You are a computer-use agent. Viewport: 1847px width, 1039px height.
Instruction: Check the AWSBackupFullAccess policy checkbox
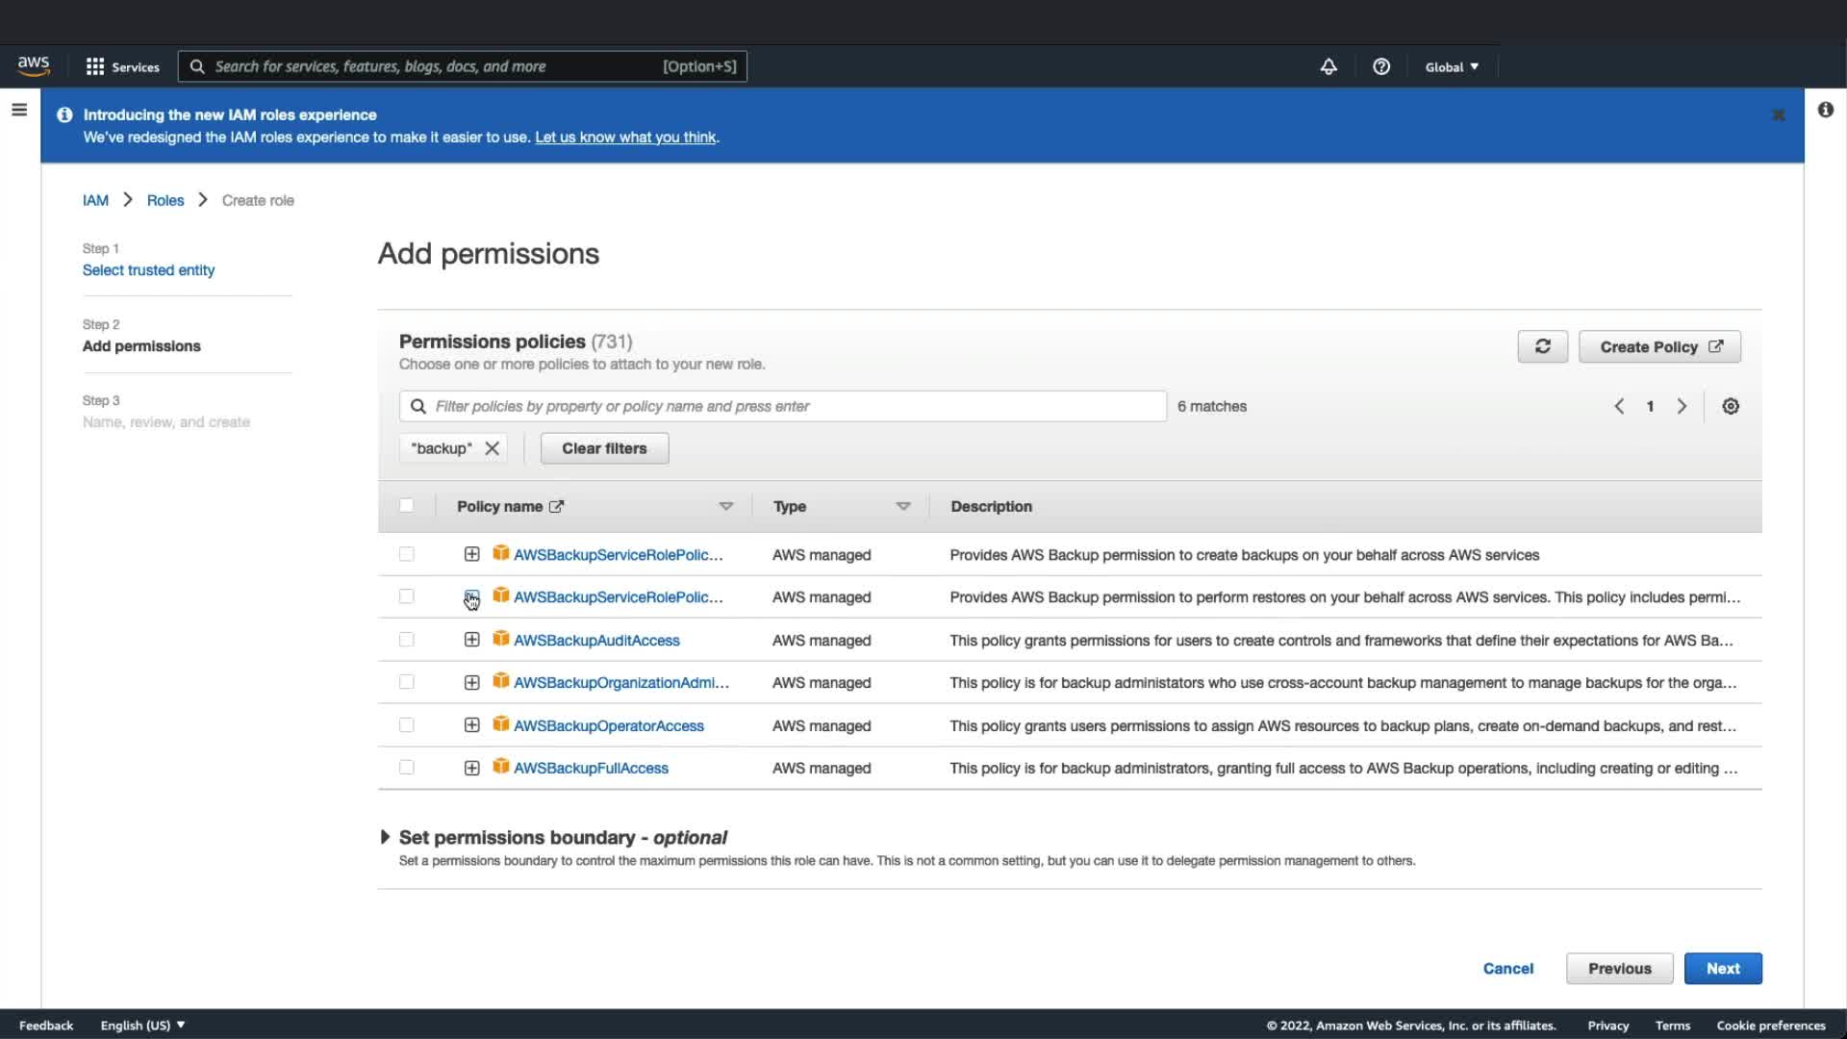[x=406, y=768]
